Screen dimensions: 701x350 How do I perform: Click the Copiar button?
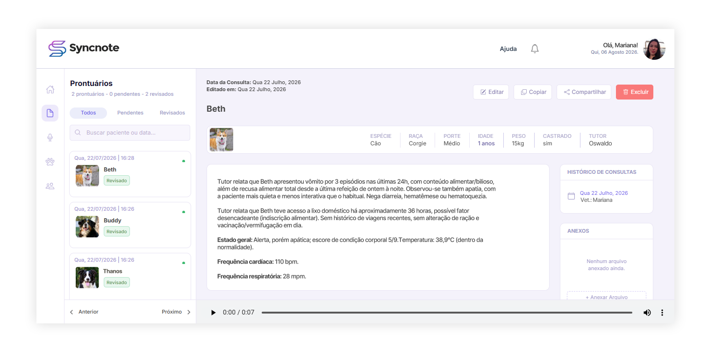point(533,92)
